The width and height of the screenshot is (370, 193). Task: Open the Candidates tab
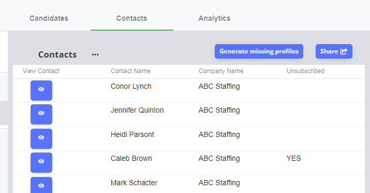click(49, 18)
